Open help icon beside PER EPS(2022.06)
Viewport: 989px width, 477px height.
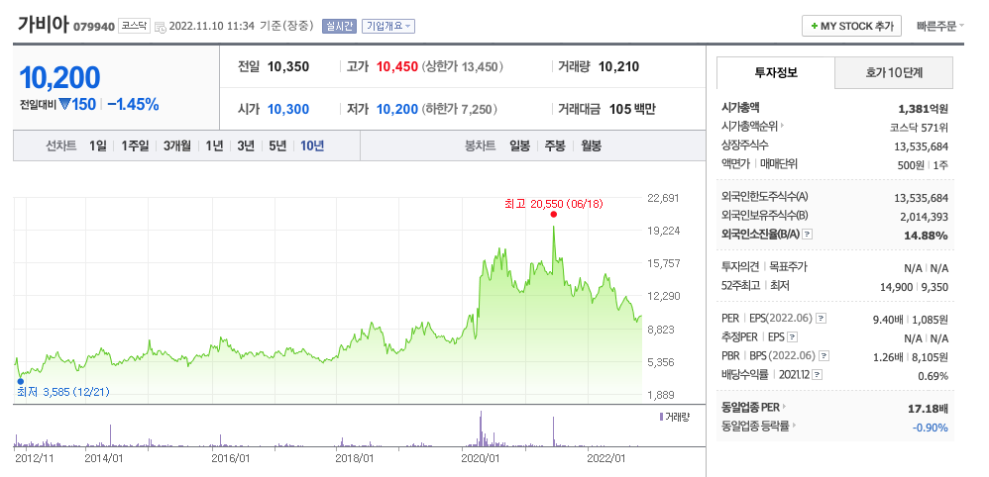tap(821, 319)
